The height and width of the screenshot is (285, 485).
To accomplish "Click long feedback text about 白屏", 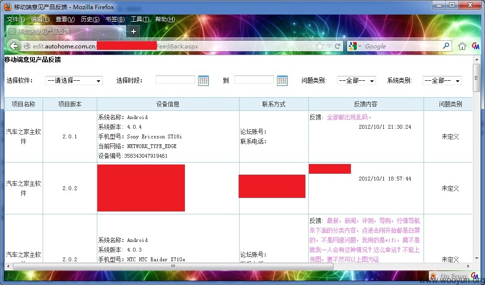I will click(364, 240).
